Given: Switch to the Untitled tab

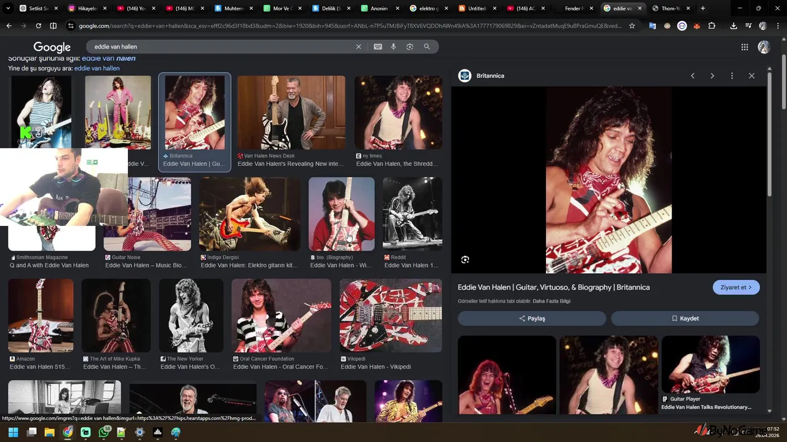Looking at the screenshot, I should (x=477, y=9).
